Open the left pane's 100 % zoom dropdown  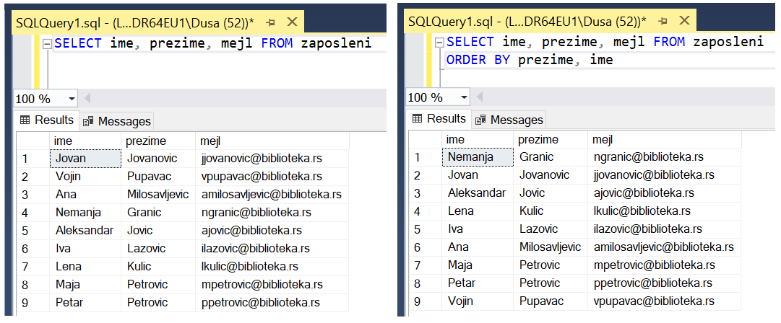(x=72, y=99)
